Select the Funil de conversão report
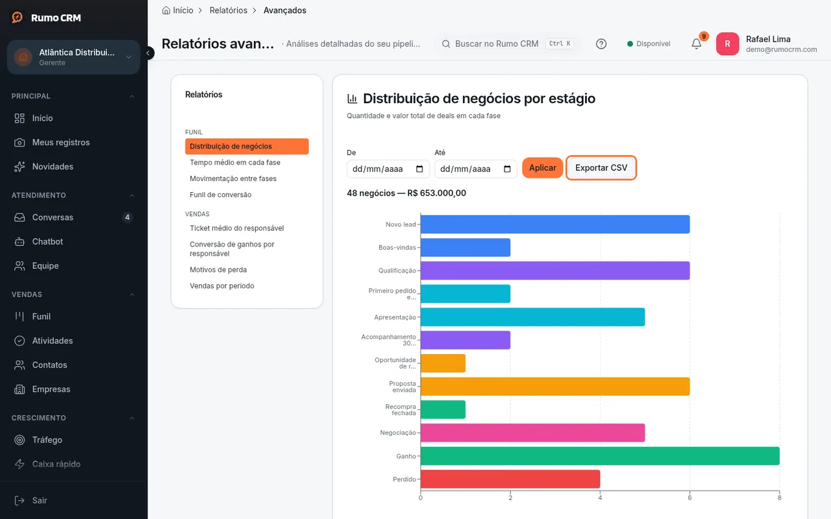Screen dimensions: 831x519 tap(247, 195)
